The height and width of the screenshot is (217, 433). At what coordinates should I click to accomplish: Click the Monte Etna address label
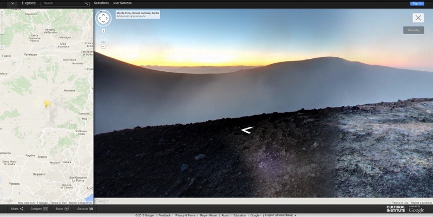[138, 15]
